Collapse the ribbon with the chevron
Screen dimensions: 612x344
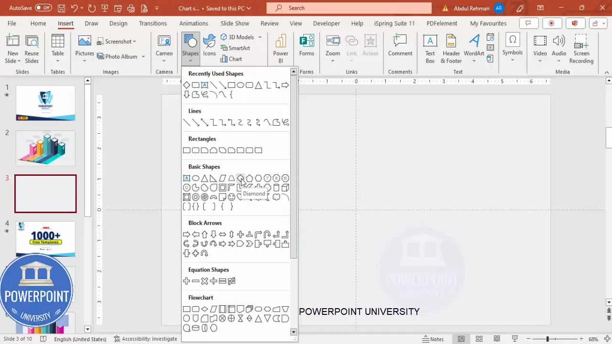(x=607, y=72)
